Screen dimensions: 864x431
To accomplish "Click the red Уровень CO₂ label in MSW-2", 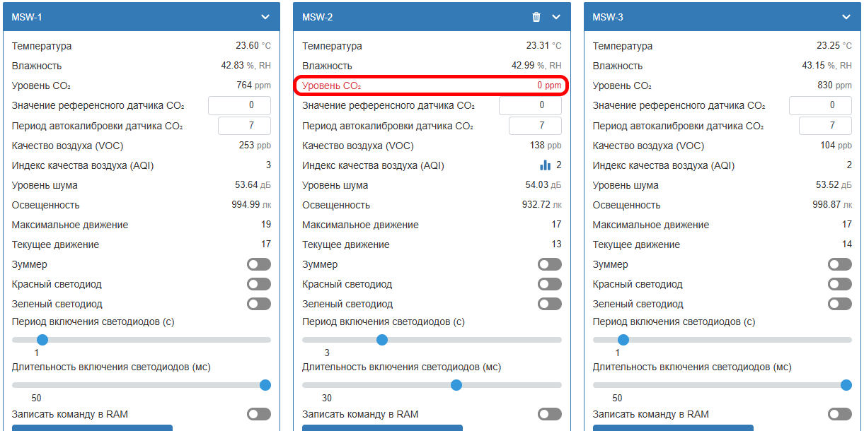I will pyautogui.click(x=331, y=85).
